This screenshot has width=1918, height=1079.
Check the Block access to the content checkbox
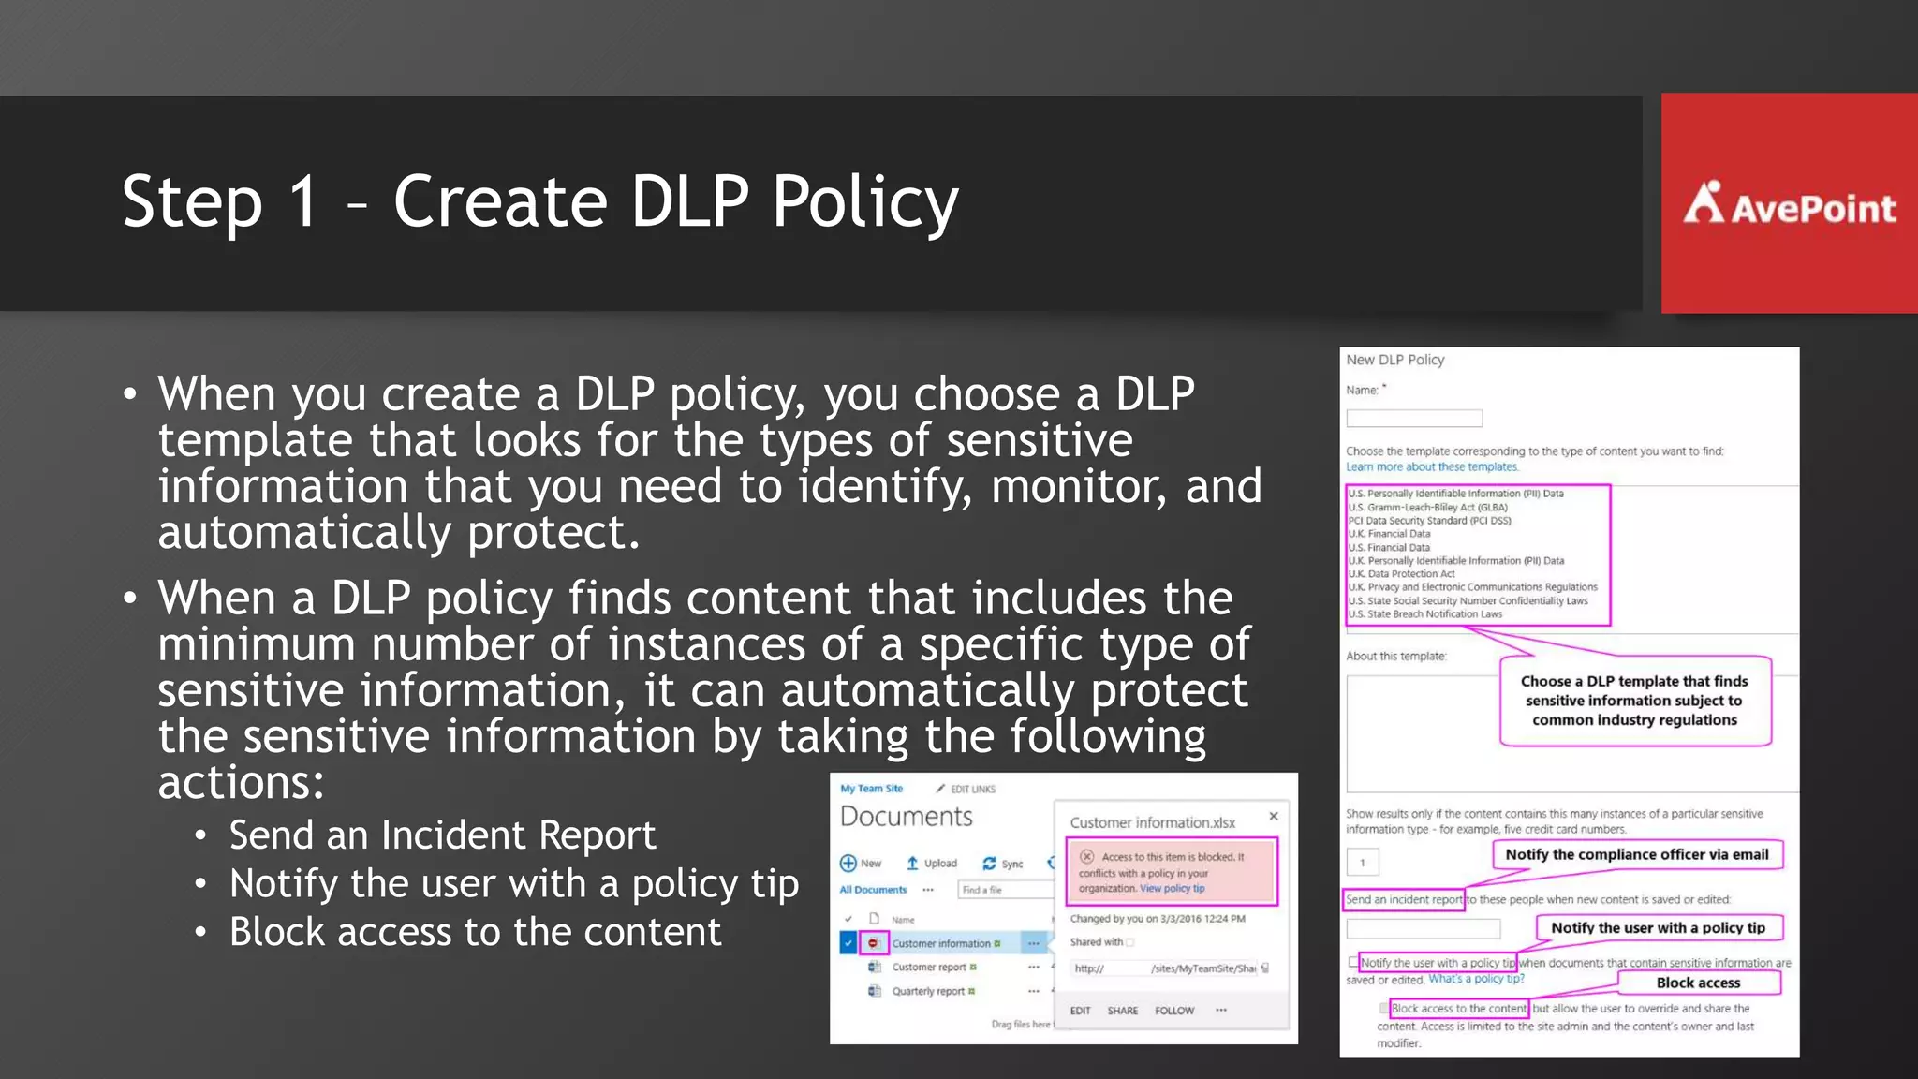point(1383,1008)
